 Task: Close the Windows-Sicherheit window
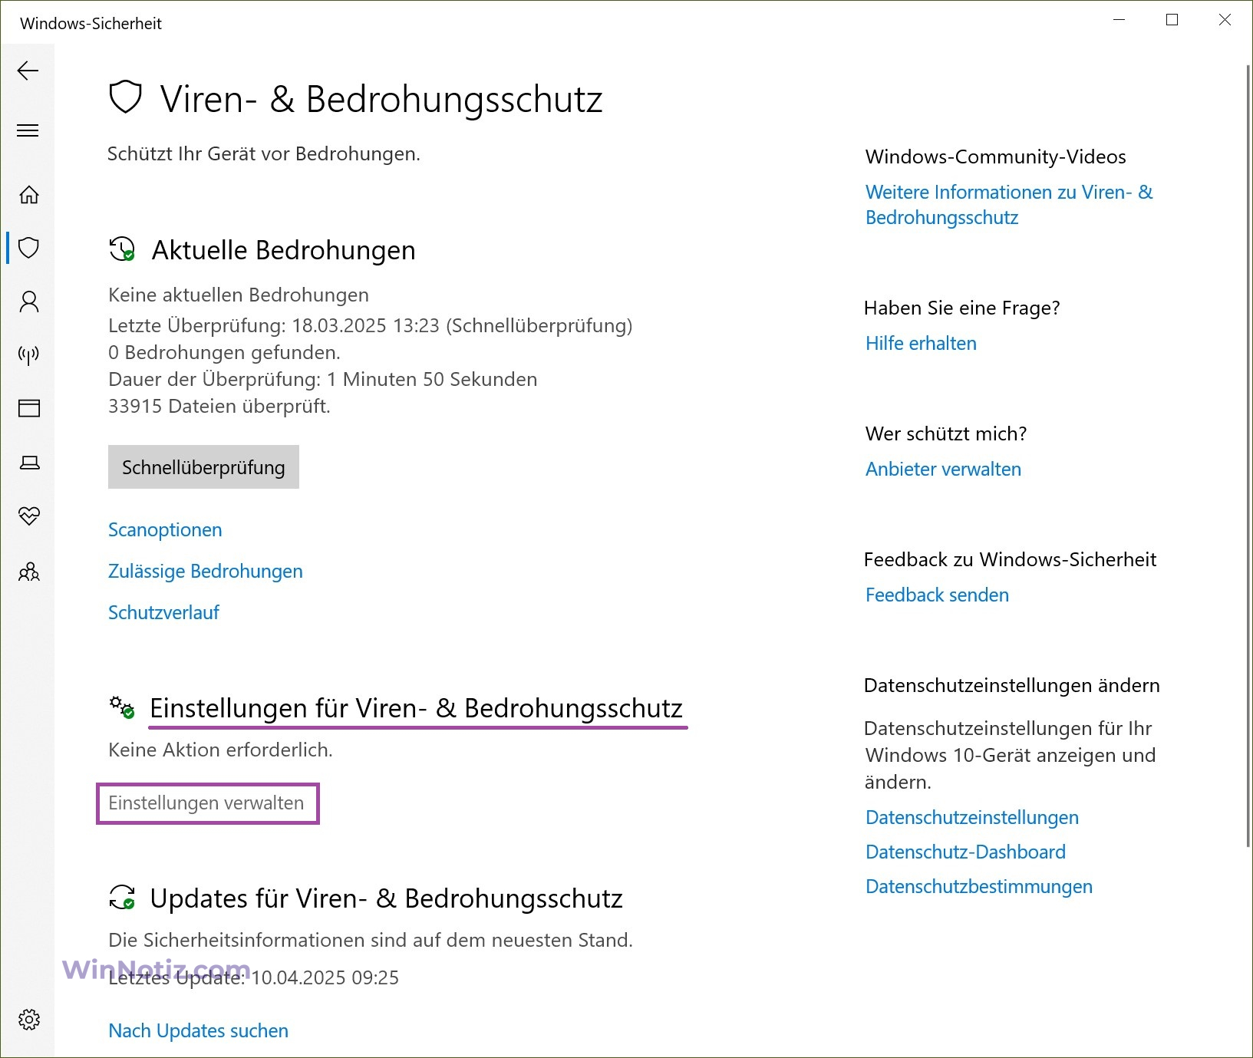[1225, 21]
